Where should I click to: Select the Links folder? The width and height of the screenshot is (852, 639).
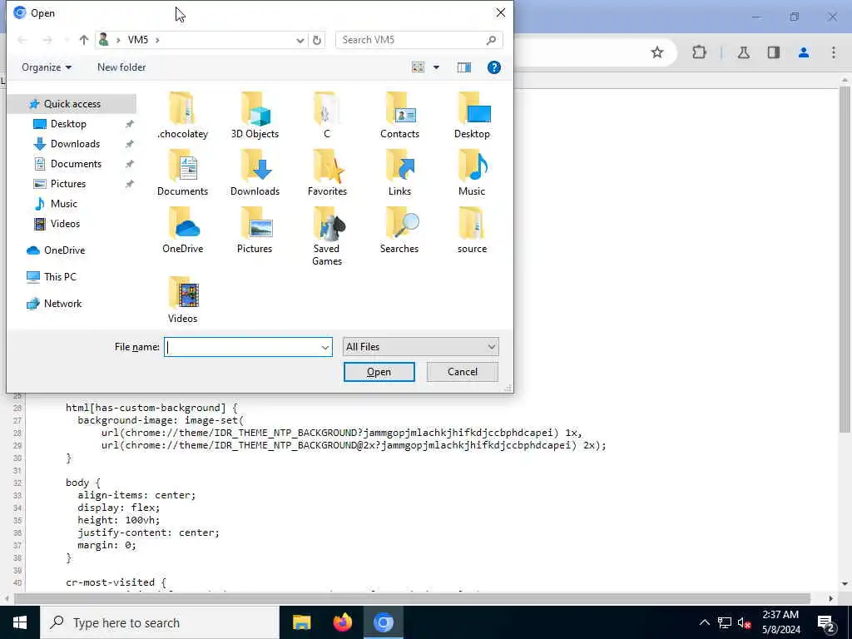399,173
